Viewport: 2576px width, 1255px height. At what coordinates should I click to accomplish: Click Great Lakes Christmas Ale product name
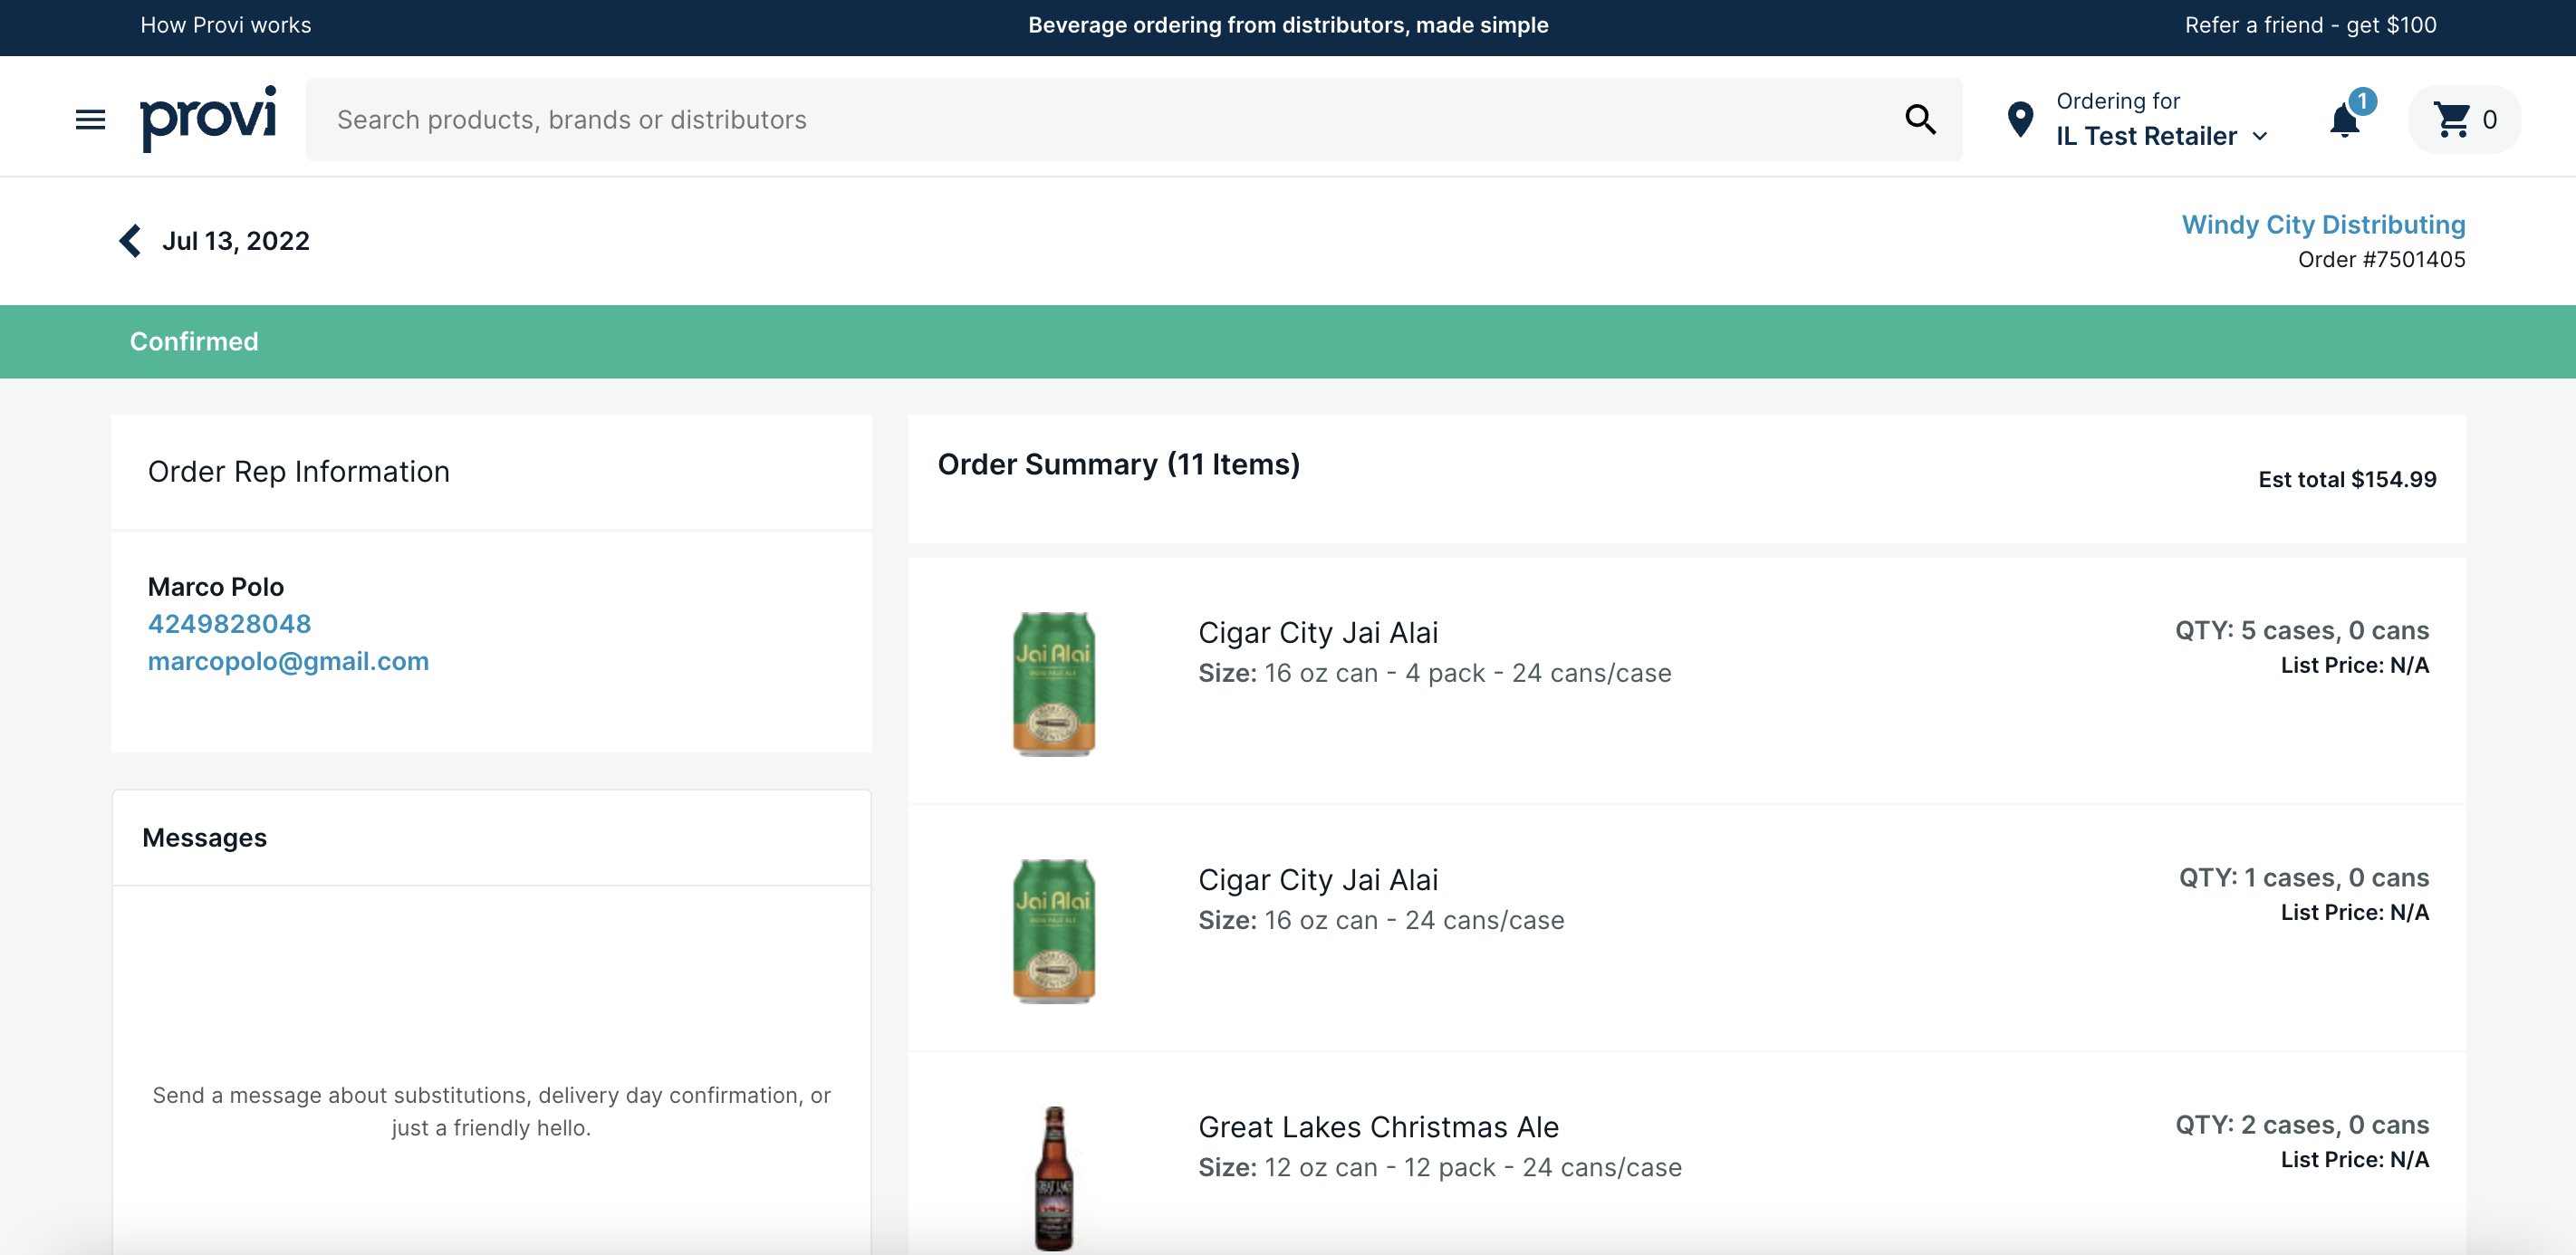1378,1127
